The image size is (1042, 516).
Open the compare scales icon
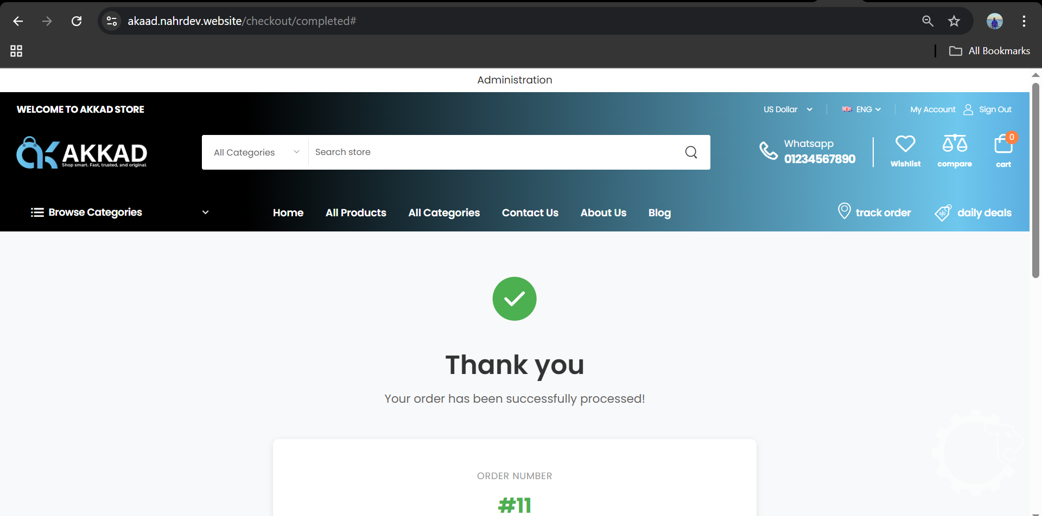tap(955, 144)
